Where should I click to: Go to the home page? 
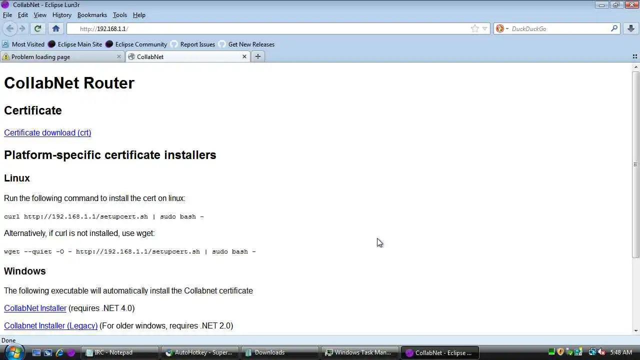tap(56, 28)
